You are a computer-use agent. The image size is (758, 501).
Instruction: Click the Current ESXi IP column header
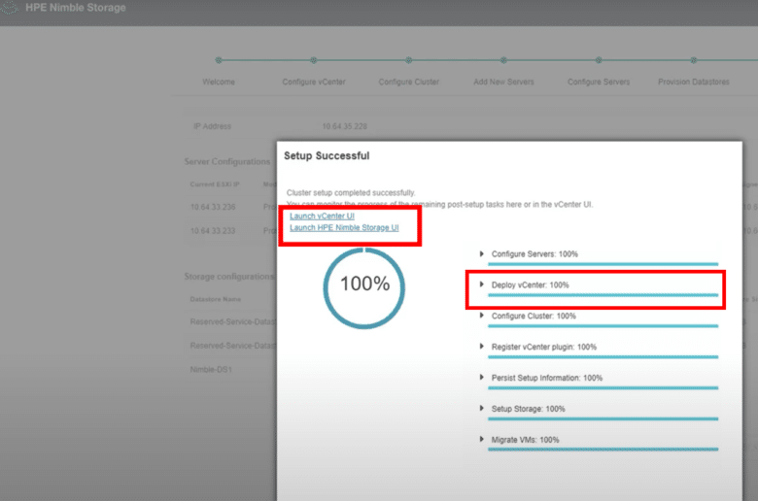215,184
